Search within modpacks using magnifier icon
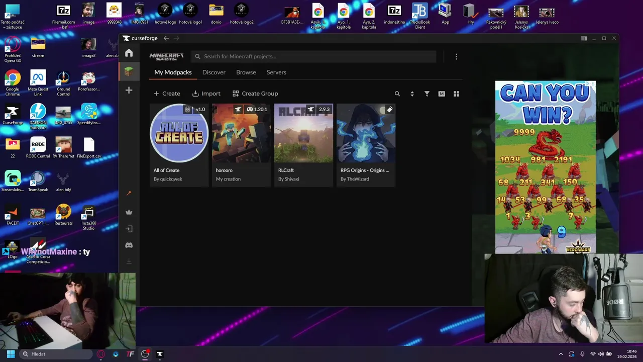The image size is (643, 362). pos(397,94)
